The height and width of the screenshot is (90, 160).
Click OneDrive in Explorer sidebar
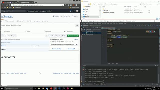(86, 12)
